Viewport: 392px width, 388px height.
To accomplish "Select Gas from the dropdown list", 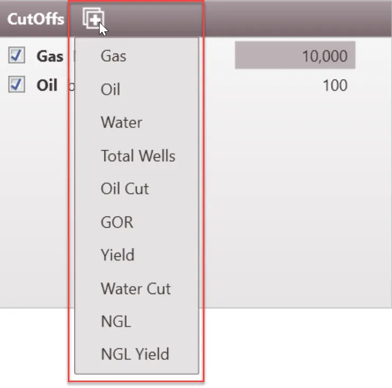I will tap(113, 56).
